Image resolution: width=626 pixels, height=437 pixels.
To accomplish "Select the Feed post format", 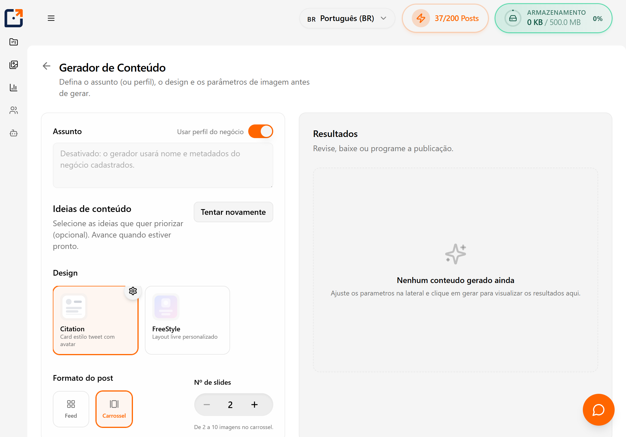I will pos(71,409).
